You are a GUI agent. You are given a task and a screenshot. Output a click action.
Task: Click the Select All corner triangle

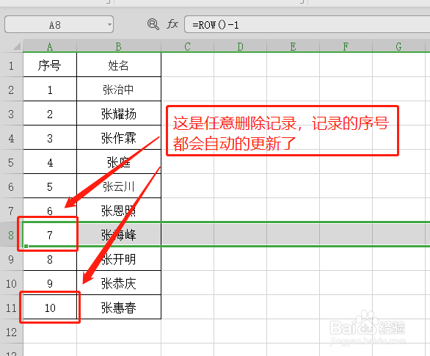point(17,46)
